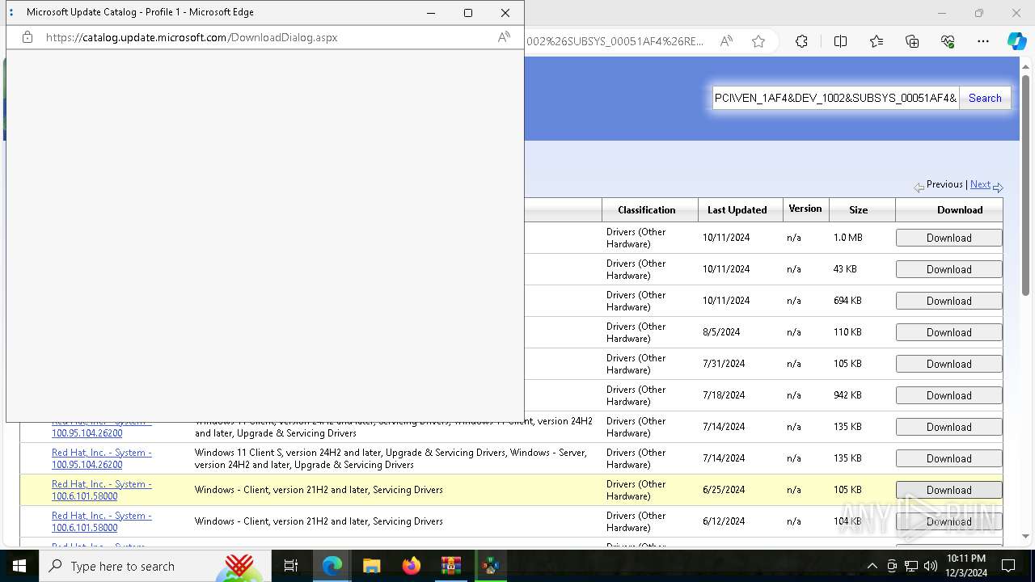Screen dimensions: 1035x582
Task: Select the 7/14/2024 date in Client S row
Action: click(x=723, y=458)
